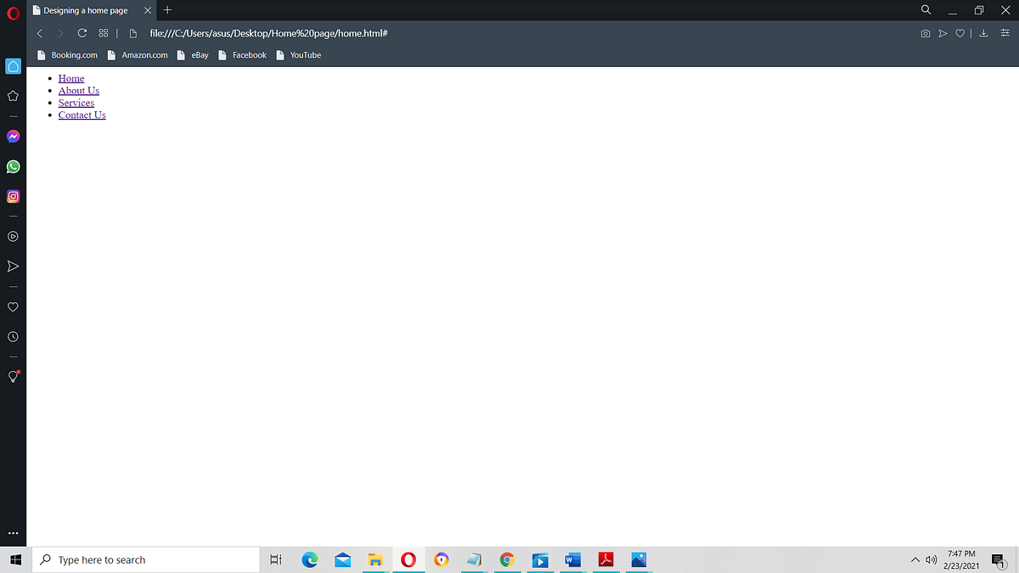Open Easy Setup settings sliders icon
1019x573 pixels.
[x=1004, y=34]
